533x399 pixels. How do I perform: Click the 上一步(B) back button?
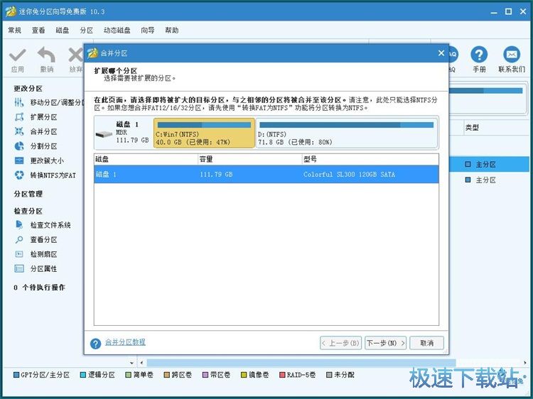coord(340,343)
